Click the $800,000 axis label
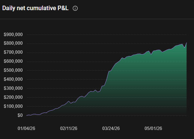The width and height of the screenshot is (194, 139). [13, 43]
